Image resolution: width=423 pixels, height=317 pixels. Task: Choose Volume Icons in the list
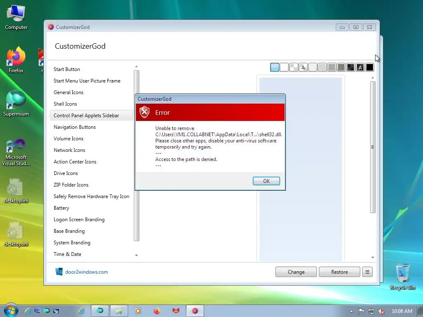point(91,139)
